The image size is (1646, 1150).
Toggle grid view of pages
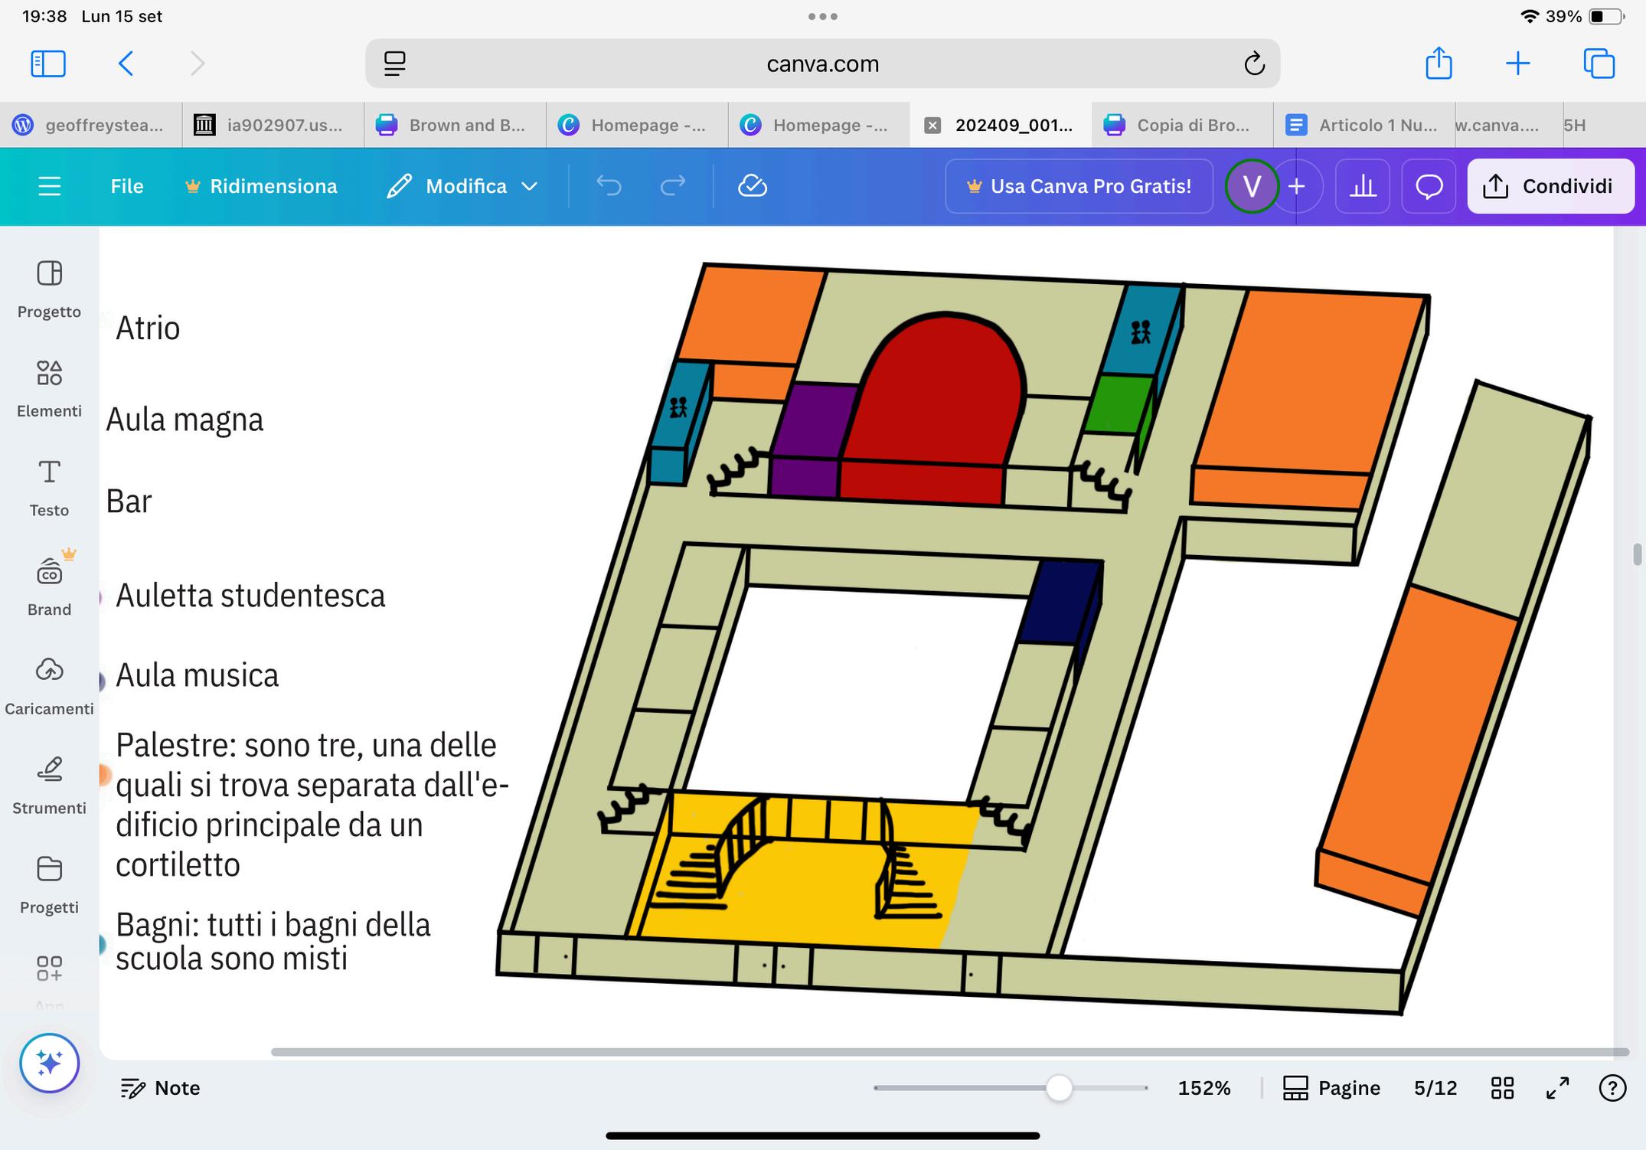[1502, 1088]
